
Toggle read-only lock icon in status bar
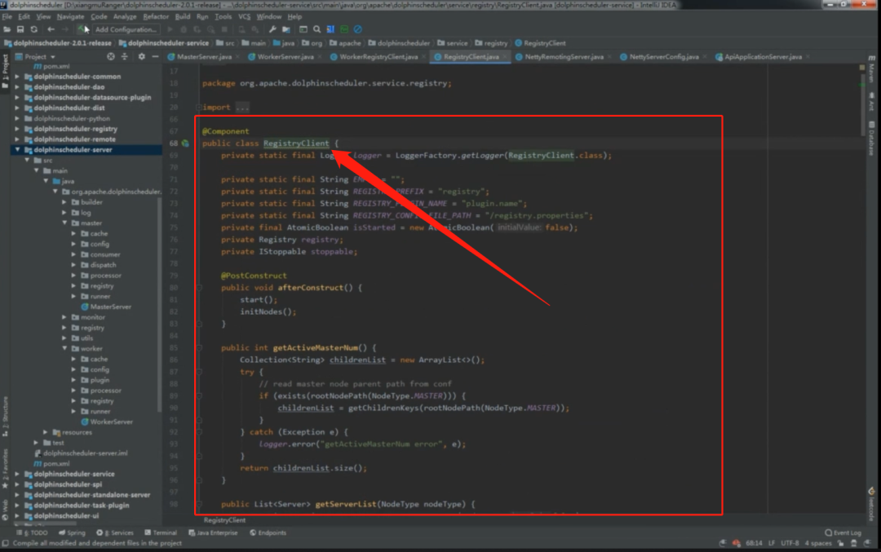[x=840, y=544]
